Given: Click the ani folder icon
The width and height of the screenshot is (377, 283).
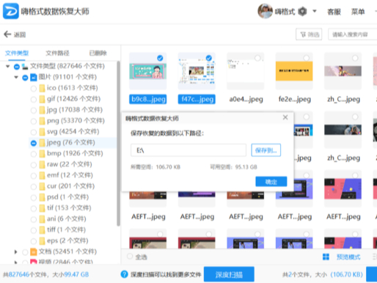Looking at the screenshot, I should click(42, 219).
